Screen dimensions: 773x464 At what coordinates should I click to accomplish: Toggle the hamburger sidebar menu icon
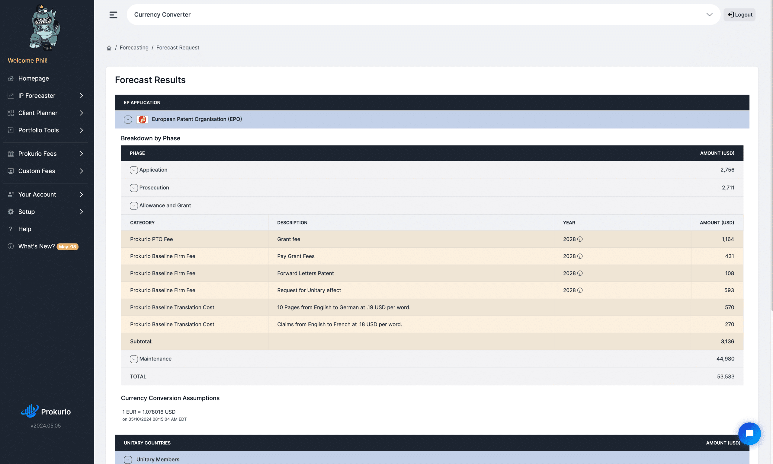(113, 15)
